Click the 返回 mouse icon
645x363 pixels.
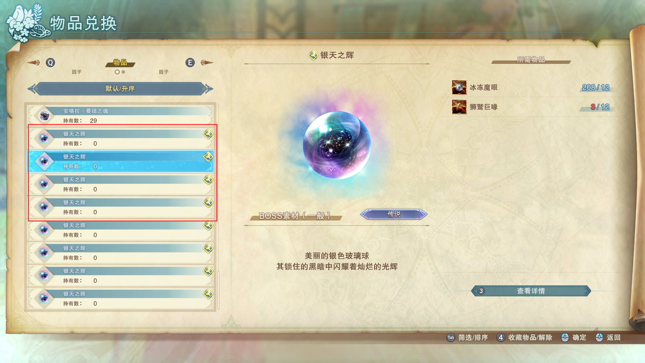[599, 337]
